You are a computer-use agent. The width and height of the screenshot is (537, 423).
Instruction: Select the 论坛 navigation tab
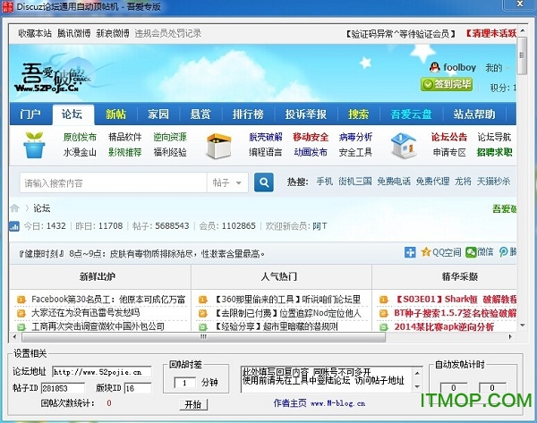[x=72, y=114]
